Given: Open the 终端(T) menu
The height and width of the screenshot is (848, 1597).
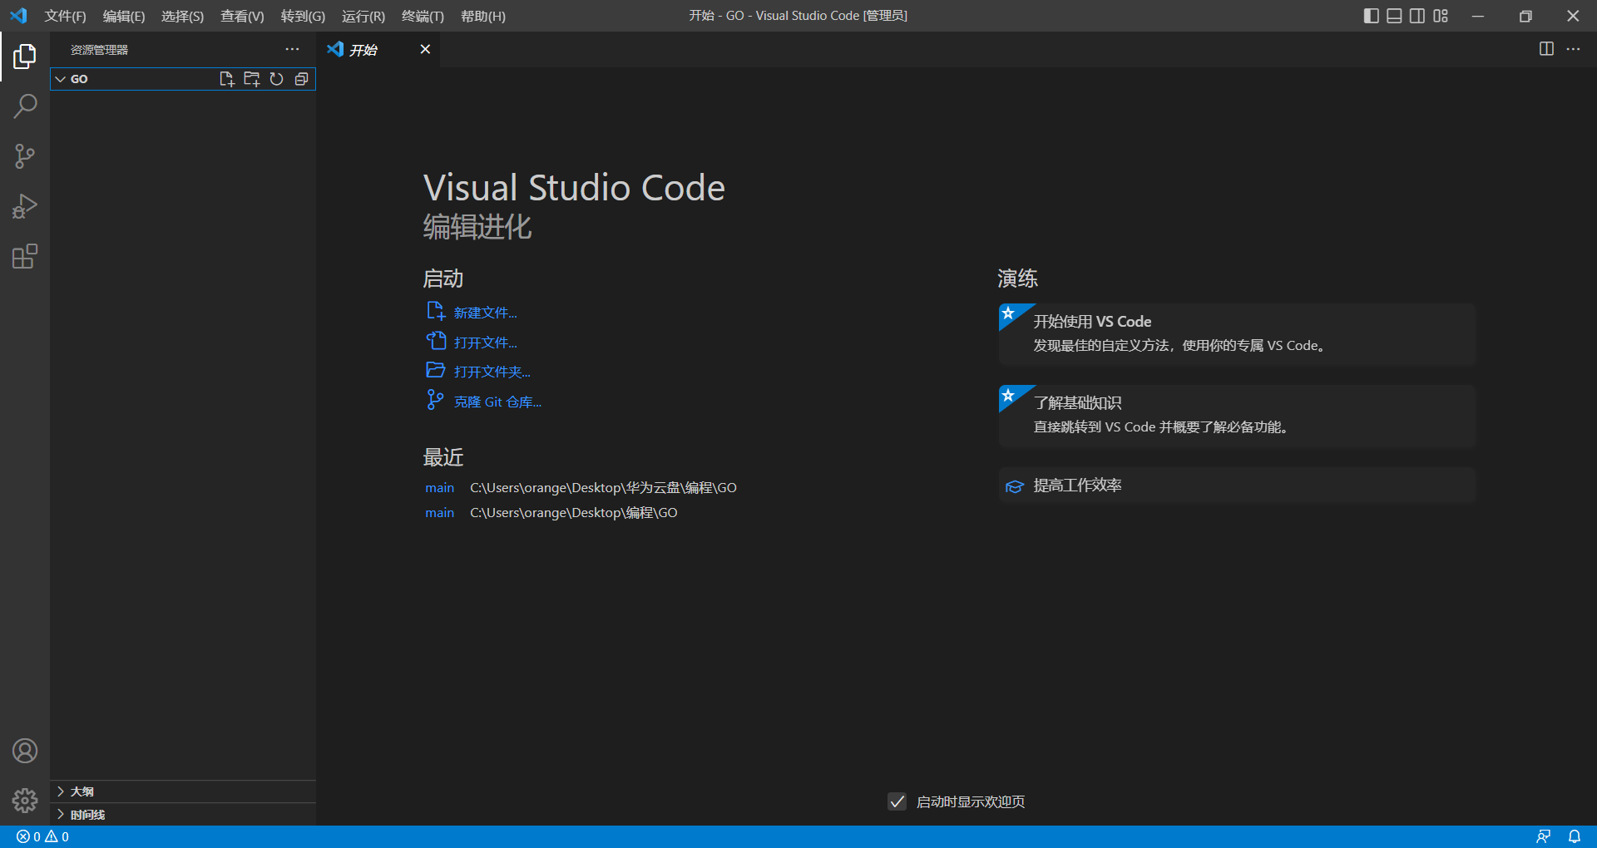Looking at the screenshot, I should pyautogui.click(x=423, y=16).
